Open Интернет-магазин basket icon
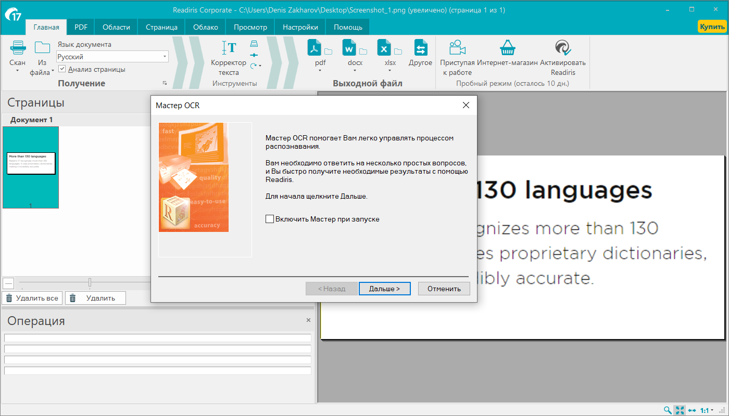 (507, 48)
